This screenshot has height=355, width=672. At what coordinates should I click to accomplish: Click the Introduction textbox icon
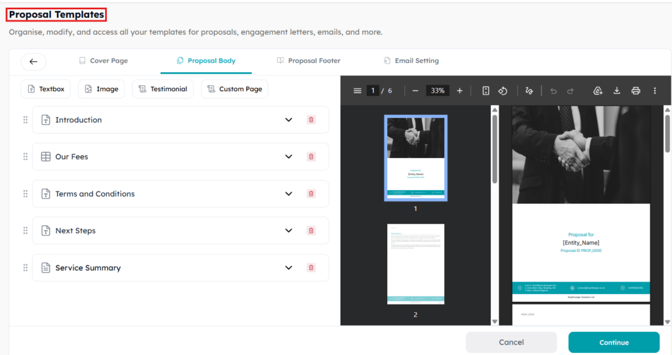[46, 120]
